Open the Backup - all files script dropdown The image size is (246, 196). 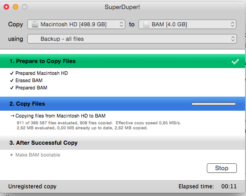[132, 39]
